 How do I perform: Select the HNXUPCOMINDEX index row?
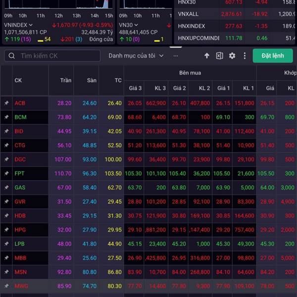[x=235, y=38]
